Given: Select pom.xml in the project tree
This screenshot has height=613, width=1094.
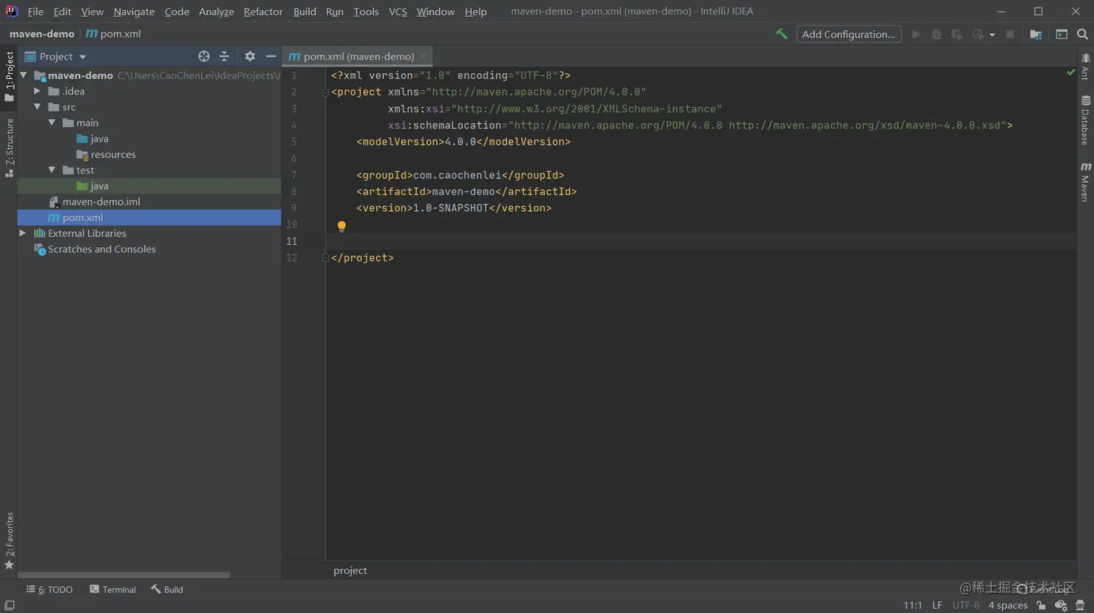Looking at the screenshot, I should (x=149, y=218).
